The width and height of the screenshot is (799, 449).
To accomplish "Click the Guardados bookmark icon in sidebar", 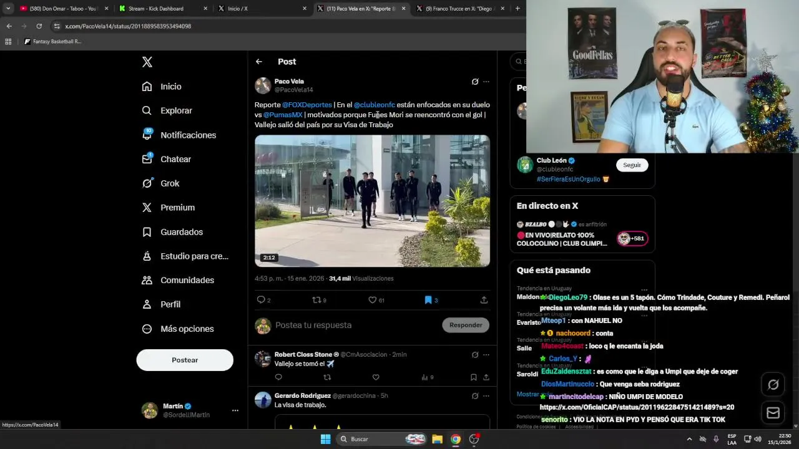I will pos(147,232).
